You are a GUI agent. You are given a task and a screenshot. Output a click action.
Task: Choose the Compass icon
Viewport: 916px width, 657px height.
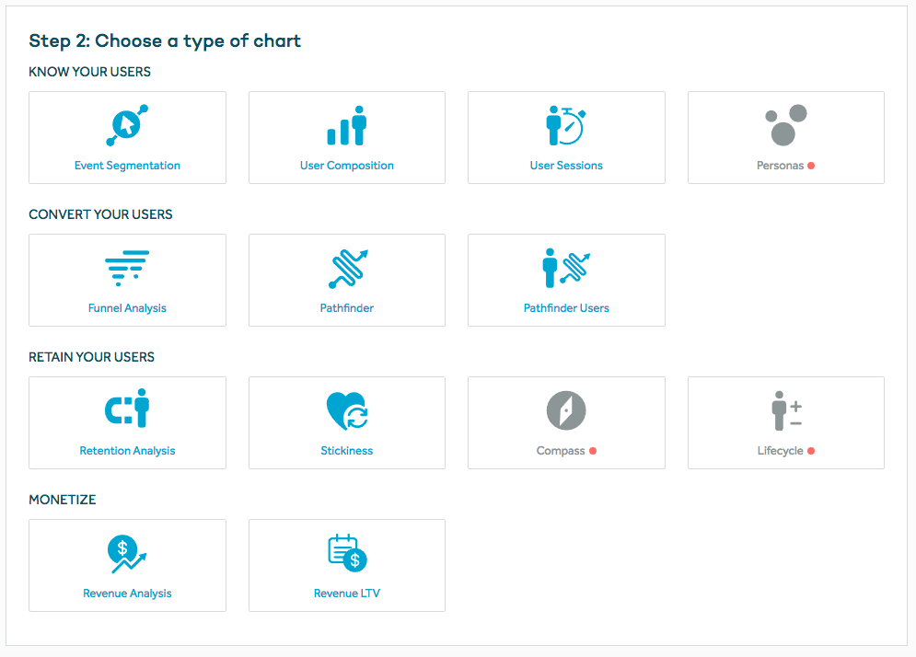click(x=566, y=410)
